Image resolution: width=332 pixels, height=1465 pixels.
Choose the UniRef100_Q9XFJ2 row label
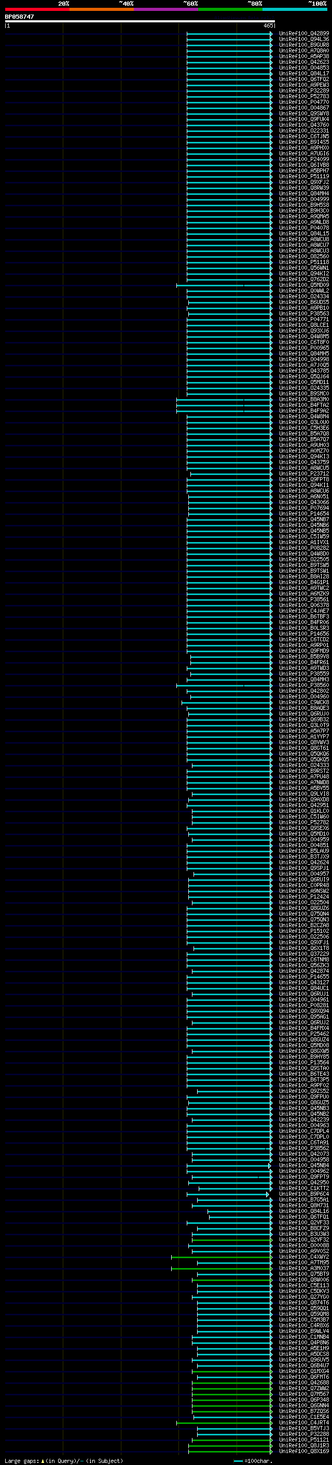coord(303,182)
